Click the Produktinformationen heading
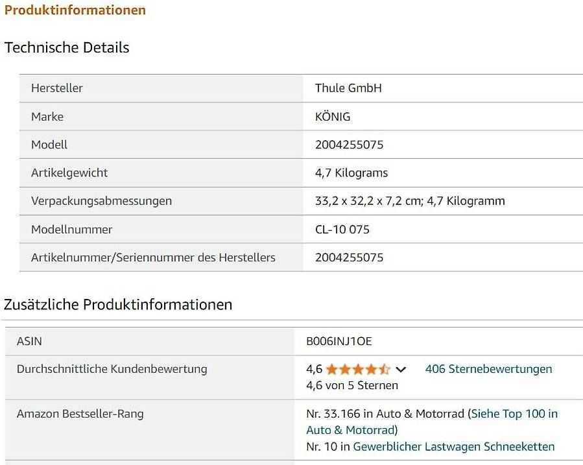 [x=75, y=10]
